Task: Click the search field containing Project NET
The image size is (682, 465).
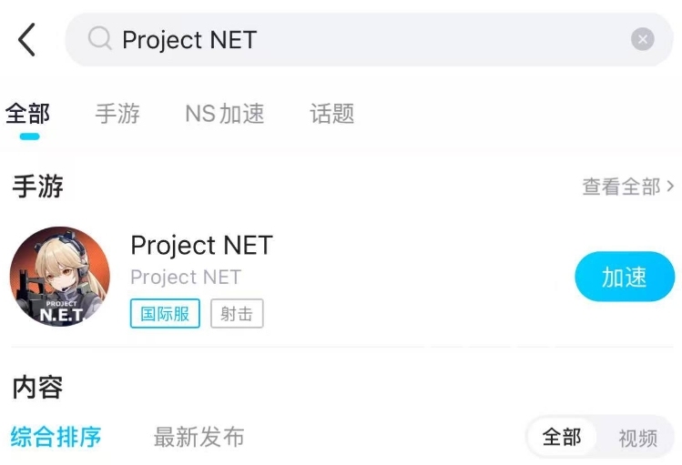Action: point(364,39)
